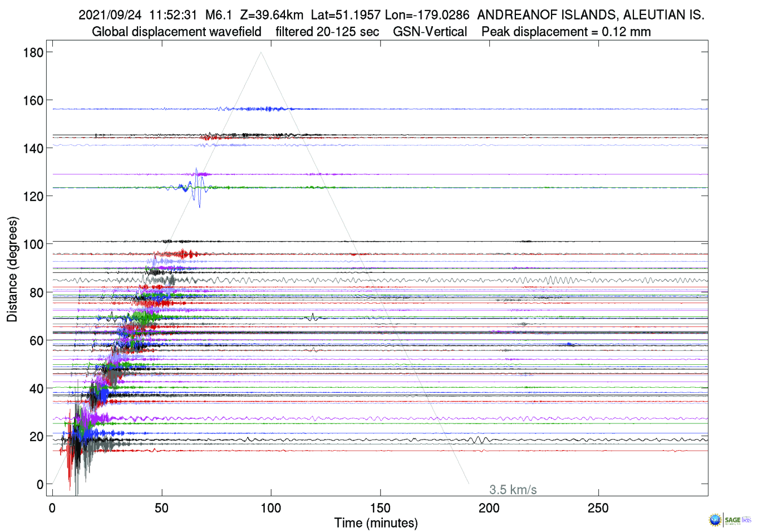Click the M6.1 magnitude text

[x=218, y=15]
